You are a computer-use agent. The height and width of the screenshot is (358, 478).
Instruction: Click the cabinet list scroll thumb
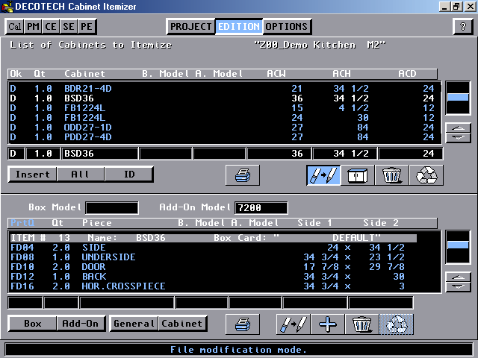[x=458, y=98]
